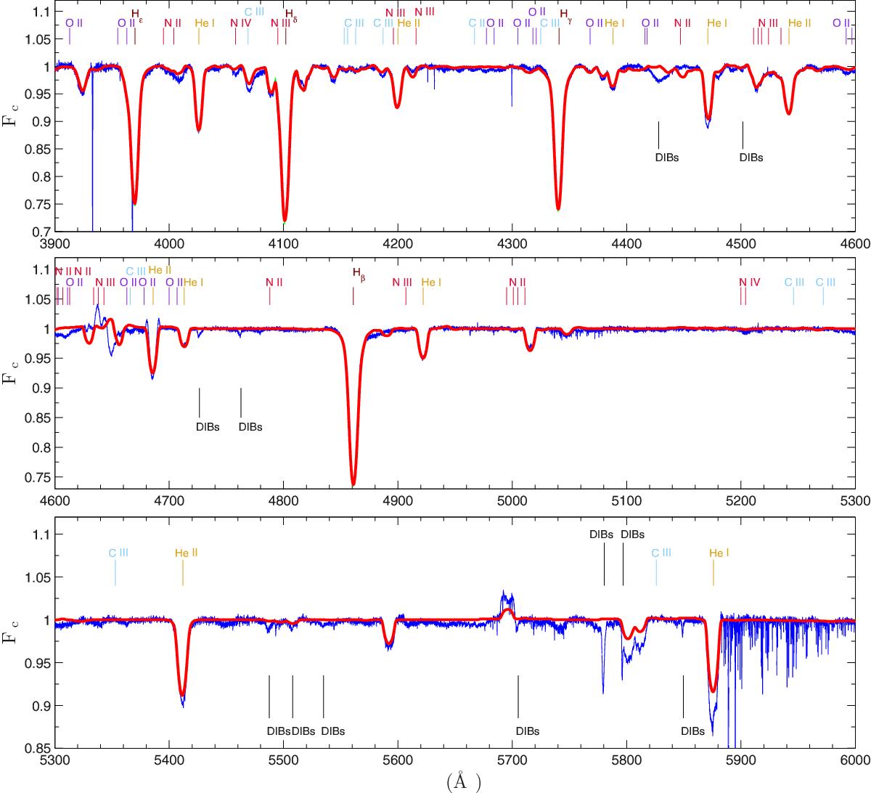Click the N IV label in middle panel
The width and height of the screenshot is (871, 793).
pyautogui.click(x=749, y=282)
